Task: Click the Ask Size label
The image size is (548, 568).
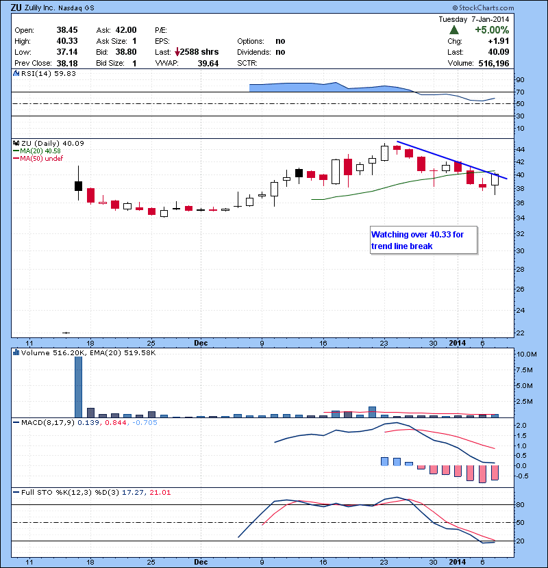Action: pyautogui.click(x=112, y=41)
